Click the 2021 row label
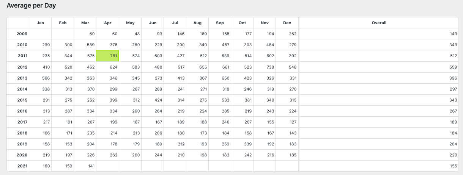 point(22,166)
